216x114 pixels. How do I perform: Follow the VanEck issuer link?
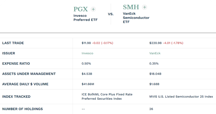point(155,53)
